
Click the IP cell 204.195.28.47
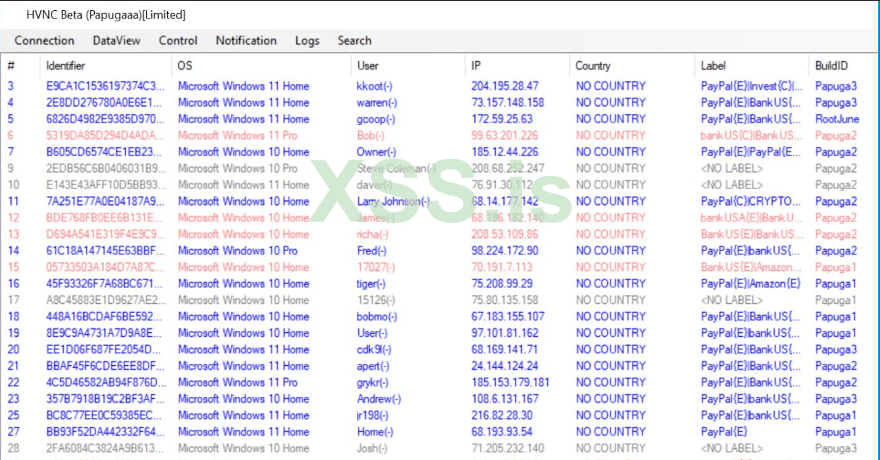pos(505,86)
